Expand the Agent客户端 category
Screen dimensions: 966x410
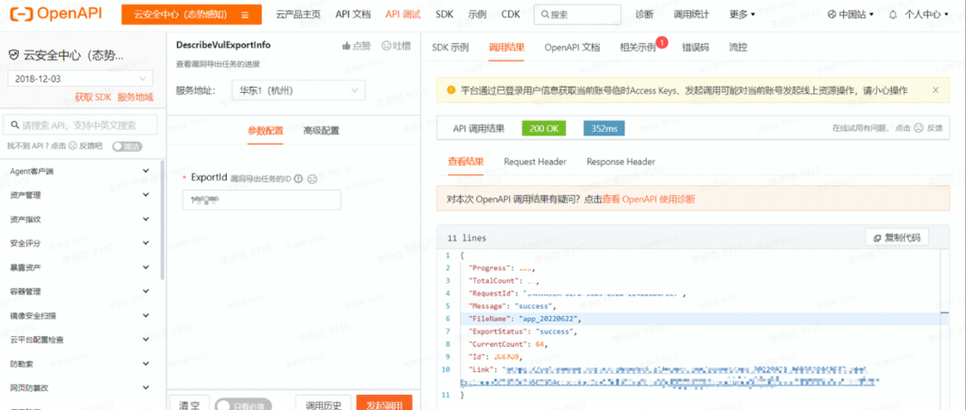point(145,171)
